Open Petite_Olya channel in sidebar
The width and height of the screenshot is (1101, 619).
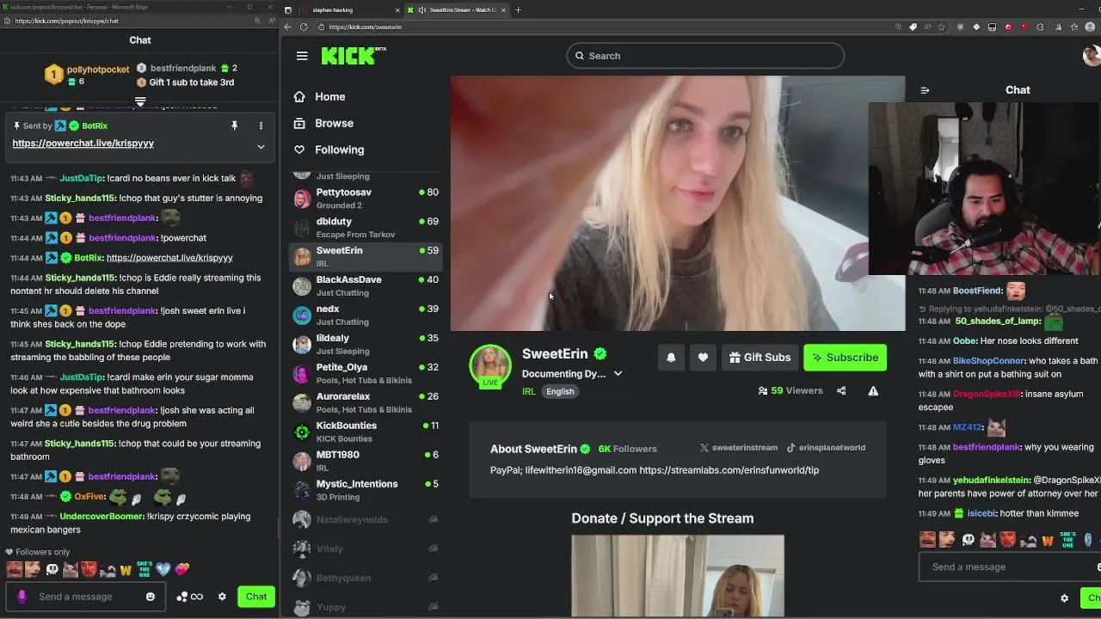365,374
